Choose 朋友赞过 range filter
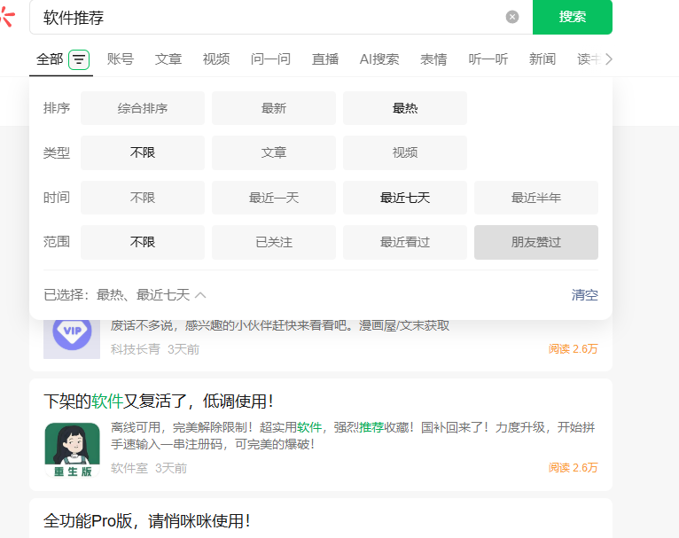 pos(536,242)
